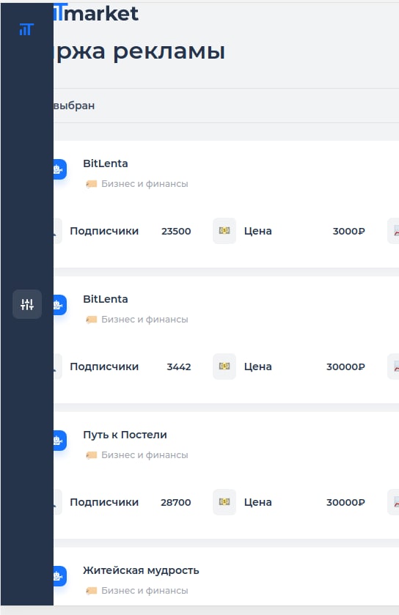Click category tag icon under Путь к Постели
The width and height of the screenshot is (399, 615).
[x=92, y=455]
